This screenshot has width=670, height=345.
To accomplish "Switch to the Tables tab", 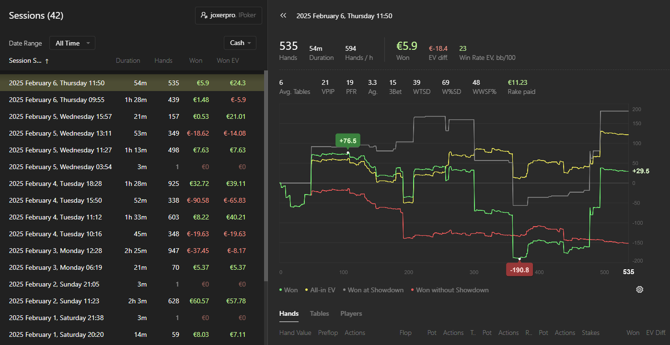I will coord(319,313).
